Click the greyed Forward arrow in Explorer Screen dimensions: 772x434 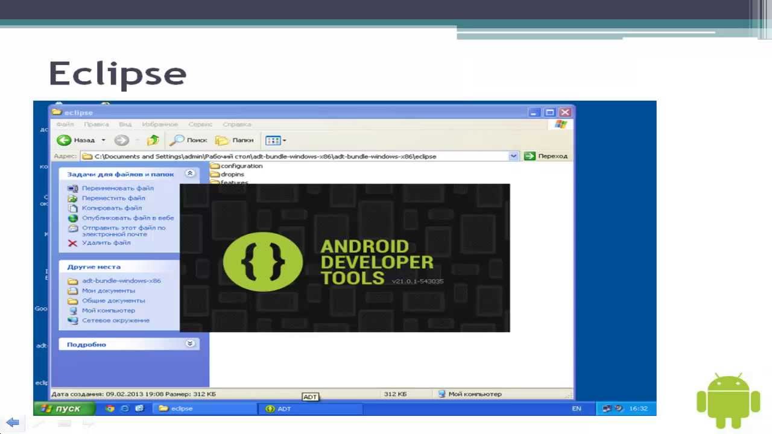coord(122,140)
